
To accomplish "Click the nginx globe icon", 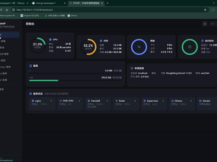I will (33, 101).
